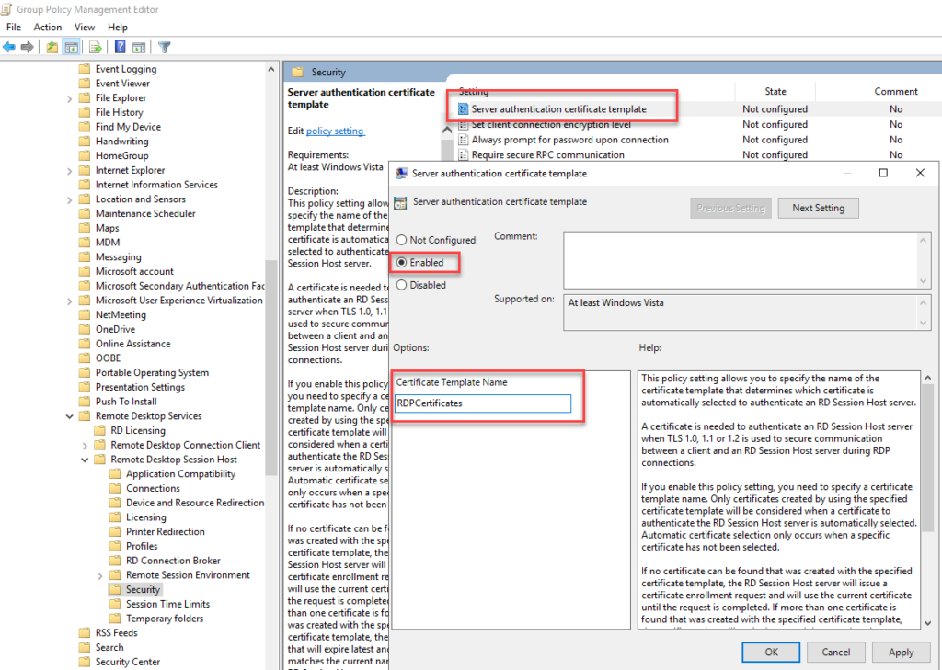Expand the Location and Sensors node

(x=70, y=199)
